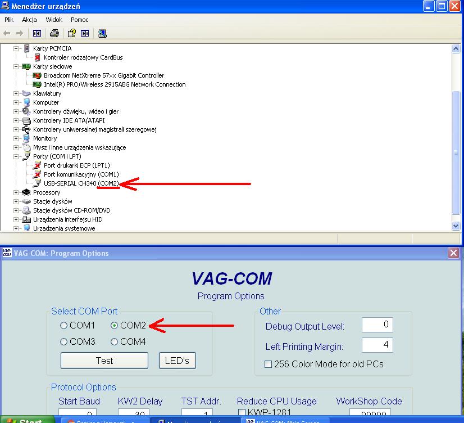Click the Device Manager scrollbar down arrow

(456, 226)
